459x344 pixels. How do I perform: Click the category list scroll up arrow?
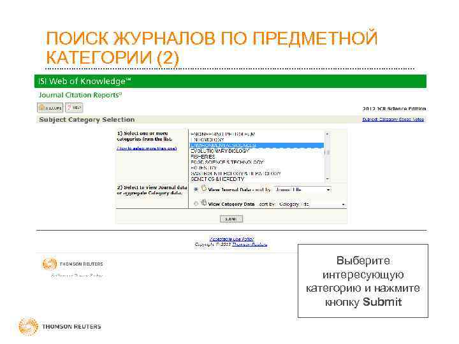click(x=328, y=134)
